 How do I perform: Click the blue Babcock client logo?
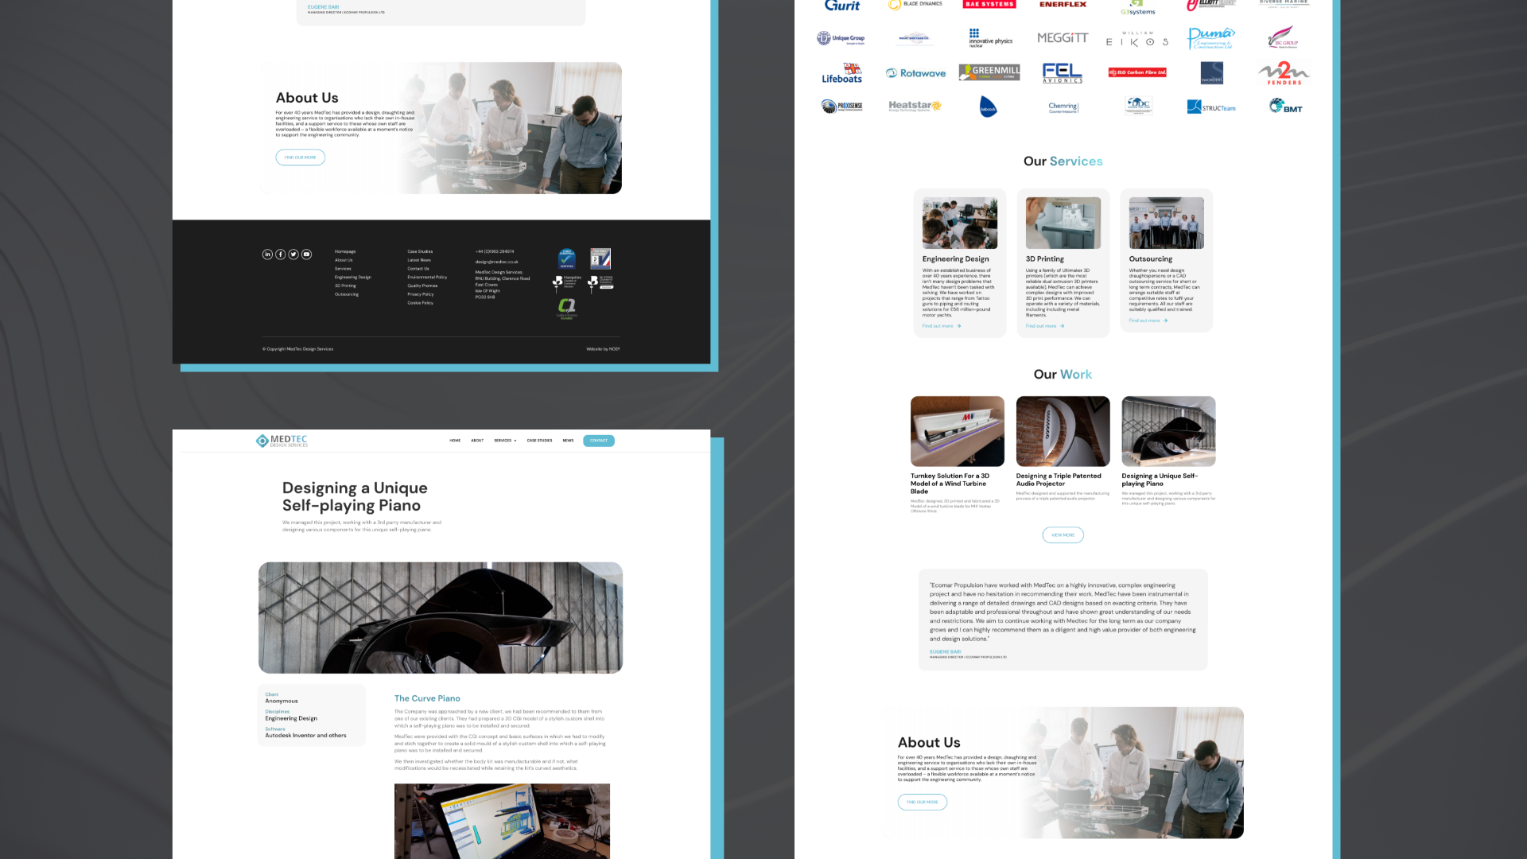point(989,107)
